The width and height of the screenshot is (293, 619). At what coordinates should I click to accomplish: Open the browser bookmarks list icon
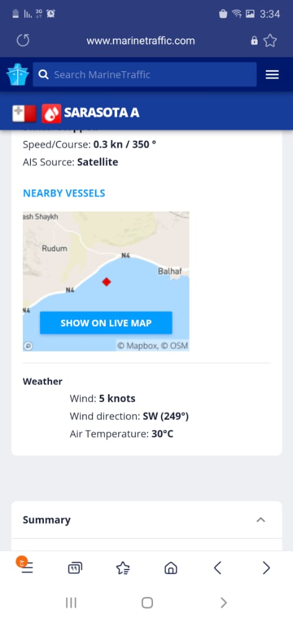pos(123,568)
